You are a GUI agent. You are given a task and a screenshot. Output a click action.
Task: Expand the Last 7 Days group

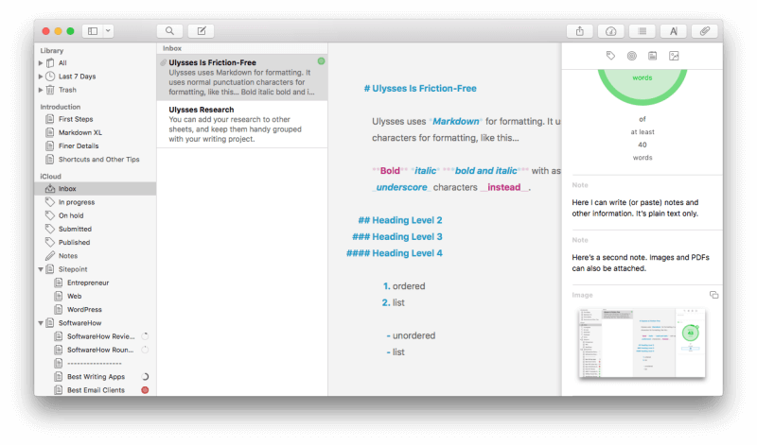point(41,77)
